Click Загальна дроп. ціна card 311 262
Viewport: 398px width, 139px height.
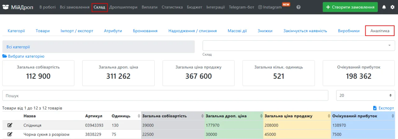[x=118, y=73]
